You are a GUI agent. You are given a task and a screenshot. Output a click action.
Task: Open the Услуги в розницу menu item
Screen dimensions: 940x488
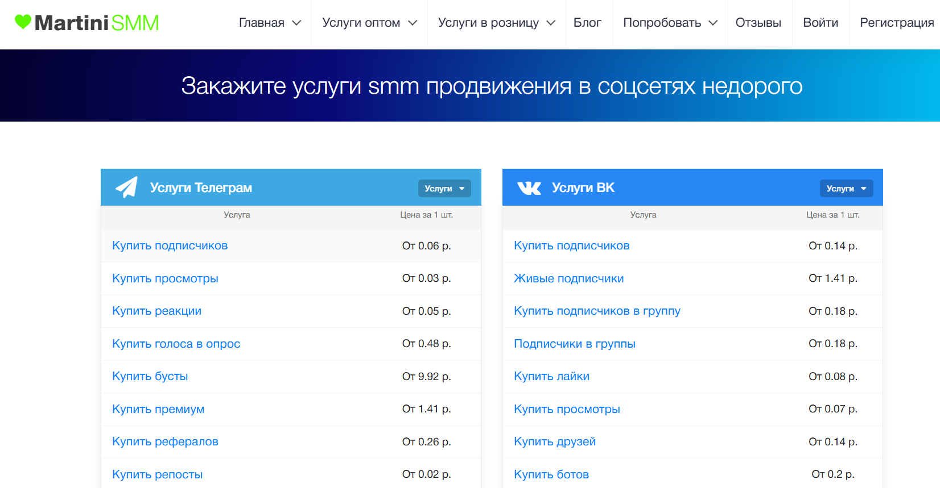point(488,23)
